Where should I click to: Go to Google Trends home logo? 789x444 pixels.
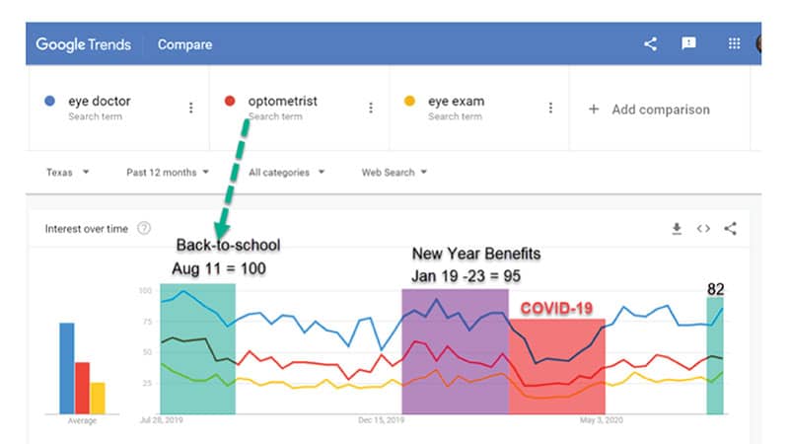click(x=84, y=44)
